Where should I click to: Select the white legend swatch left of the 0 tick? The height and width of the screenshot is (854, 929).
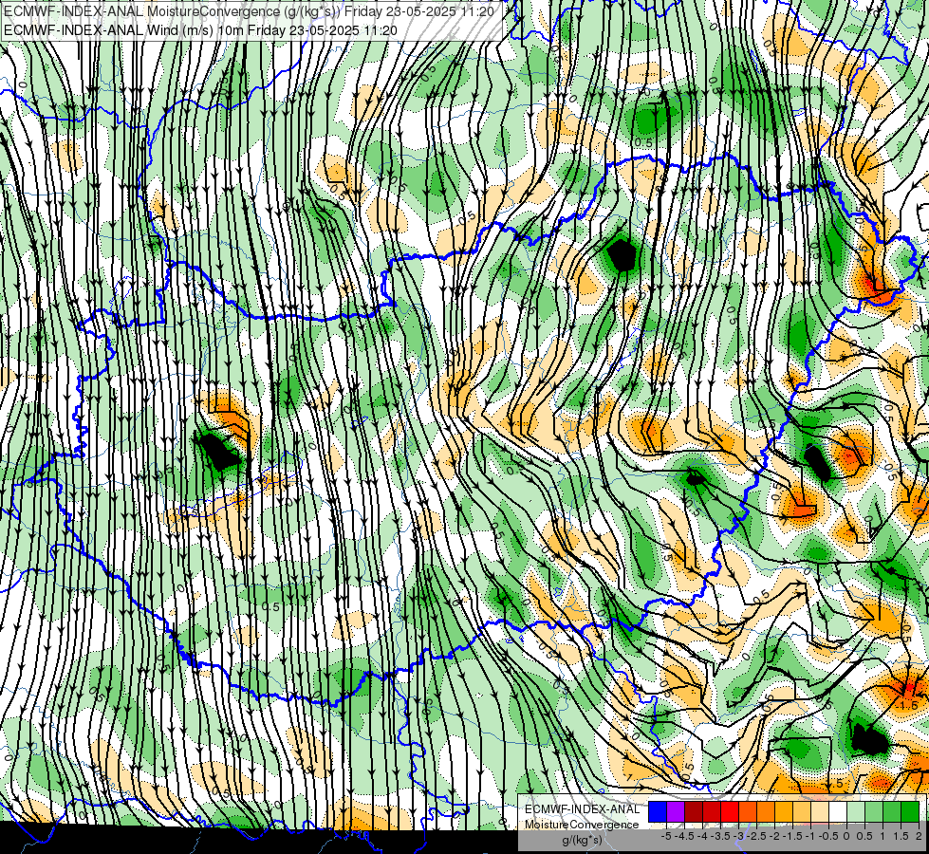[838, 811]
